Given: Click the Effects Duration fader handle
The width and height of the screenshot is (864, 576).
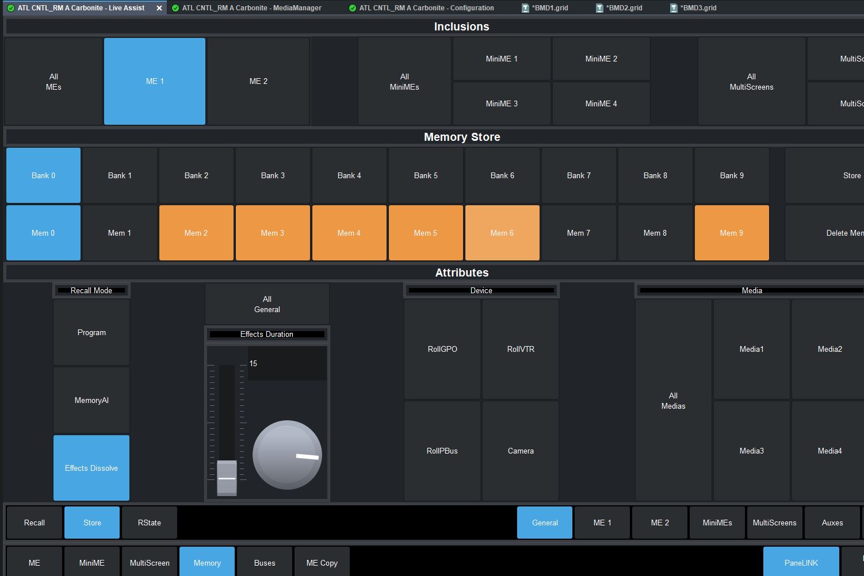Looking at the screenshot, I should coord(227,478).
